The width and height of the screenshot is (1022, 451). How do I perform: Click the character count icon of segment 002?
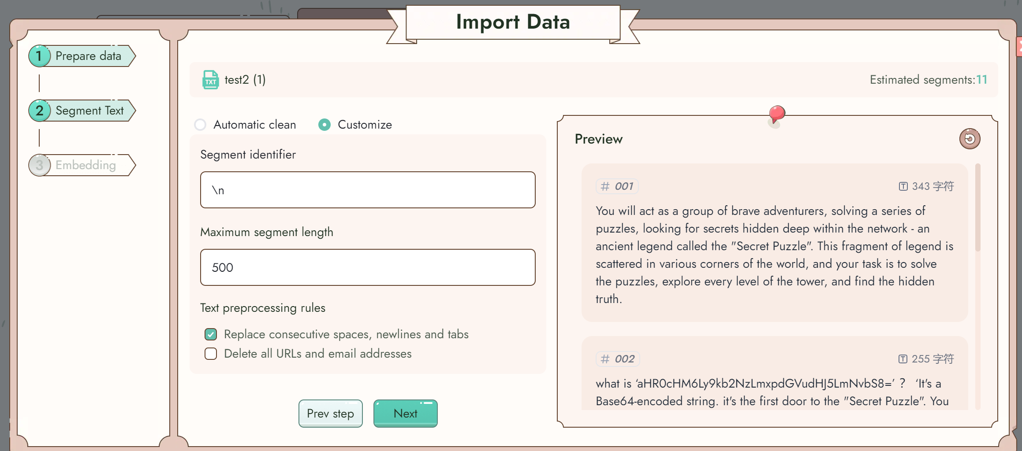coord(903,359)
